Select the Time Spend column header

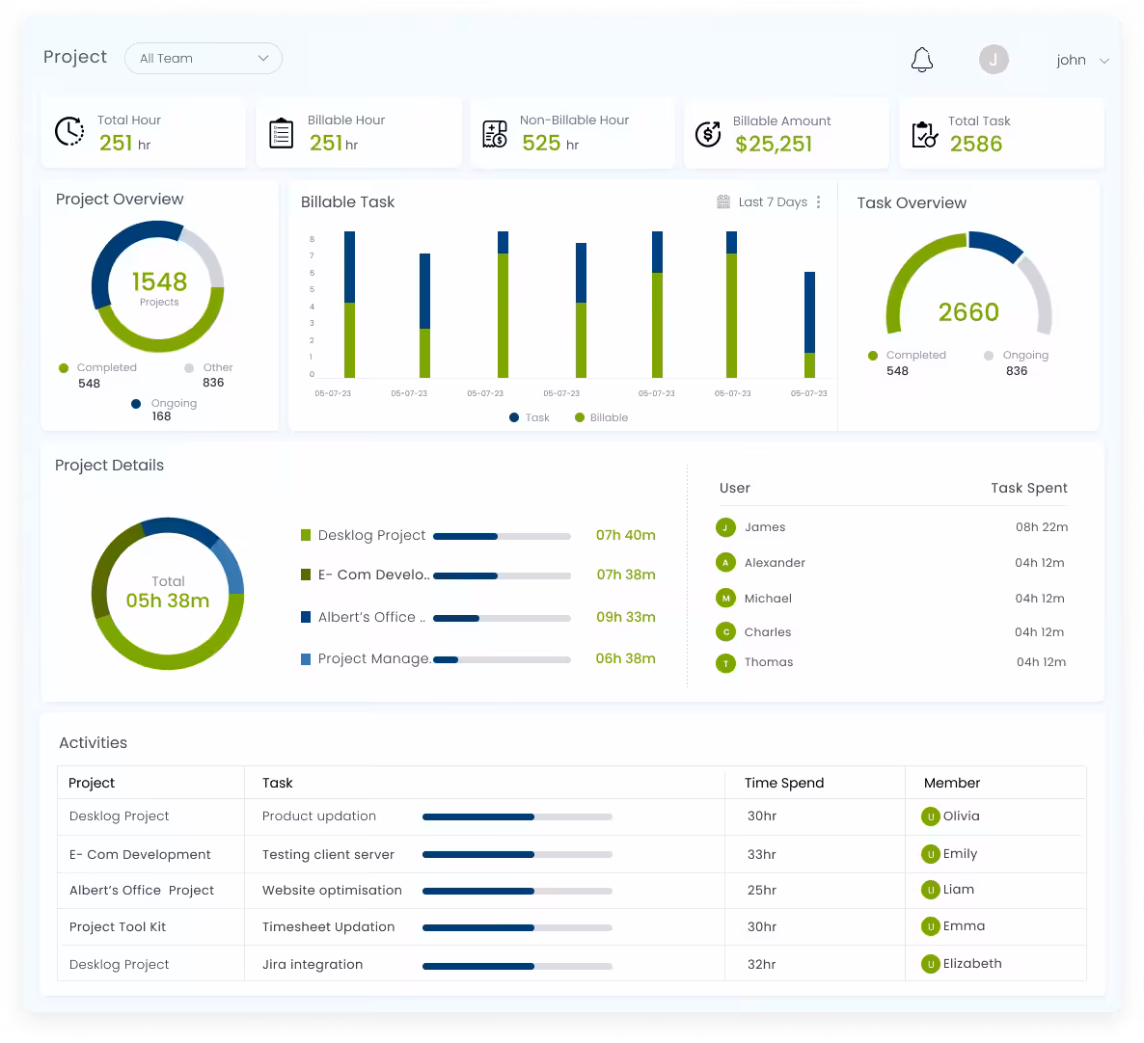tap(784, 783)
